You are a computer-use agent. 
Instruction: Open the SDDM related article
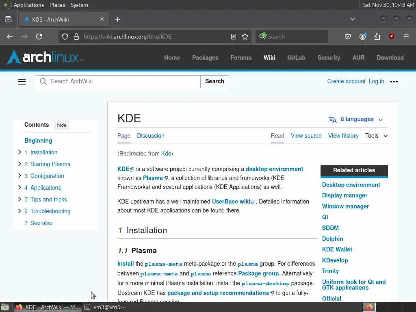(330, 228)
